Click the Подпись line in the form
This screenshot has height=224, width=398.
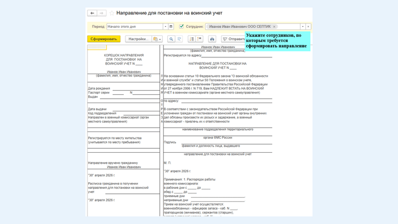(x=218, y=142)
